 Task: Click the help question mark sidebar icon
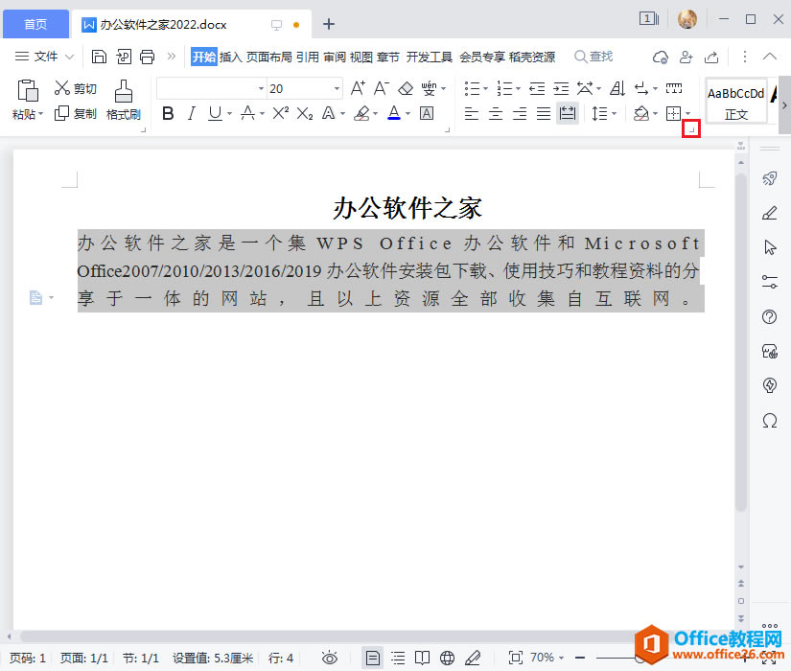point(769,317)
